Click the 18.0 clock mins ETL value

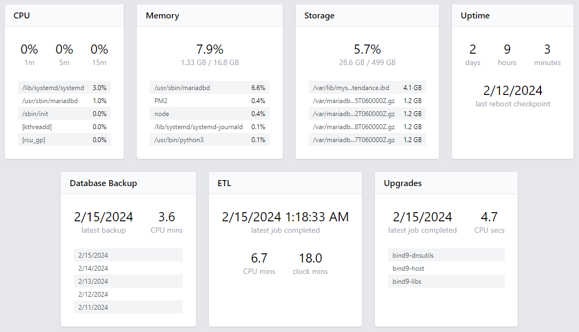pyautogui.click(x=310, y=258)
